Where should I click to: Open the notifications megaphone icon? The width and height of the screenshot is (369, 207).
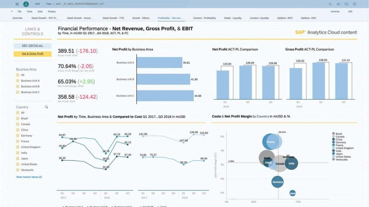[339, 4]
